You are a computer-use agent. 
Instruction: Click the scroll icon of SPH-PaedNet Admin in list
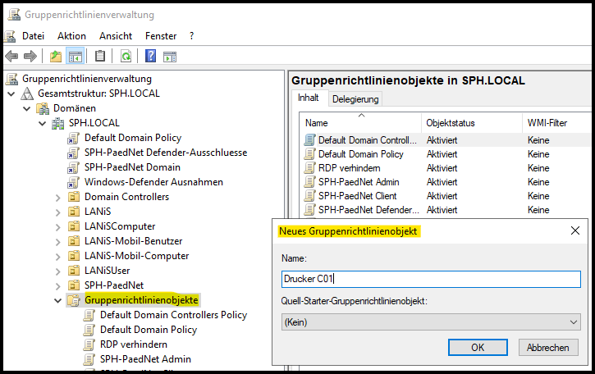[309, 182]
